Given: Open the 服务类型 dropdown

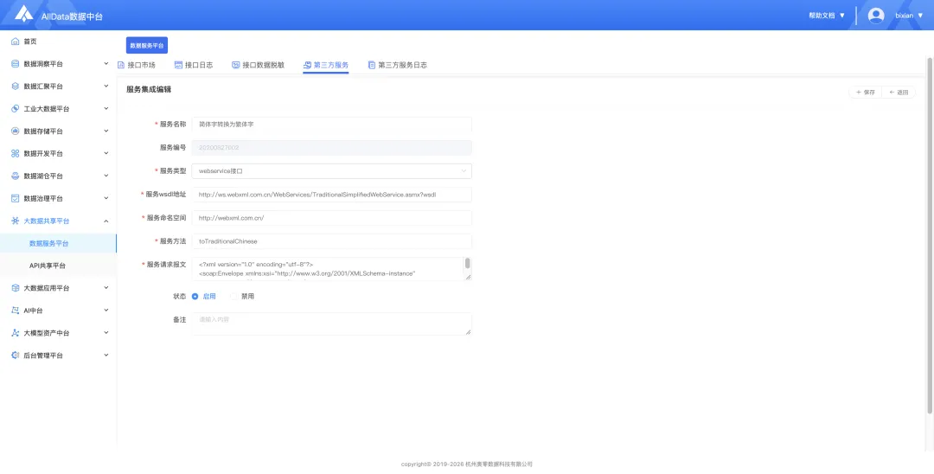Looking at the screenshot, I should (x=332, y=171).
